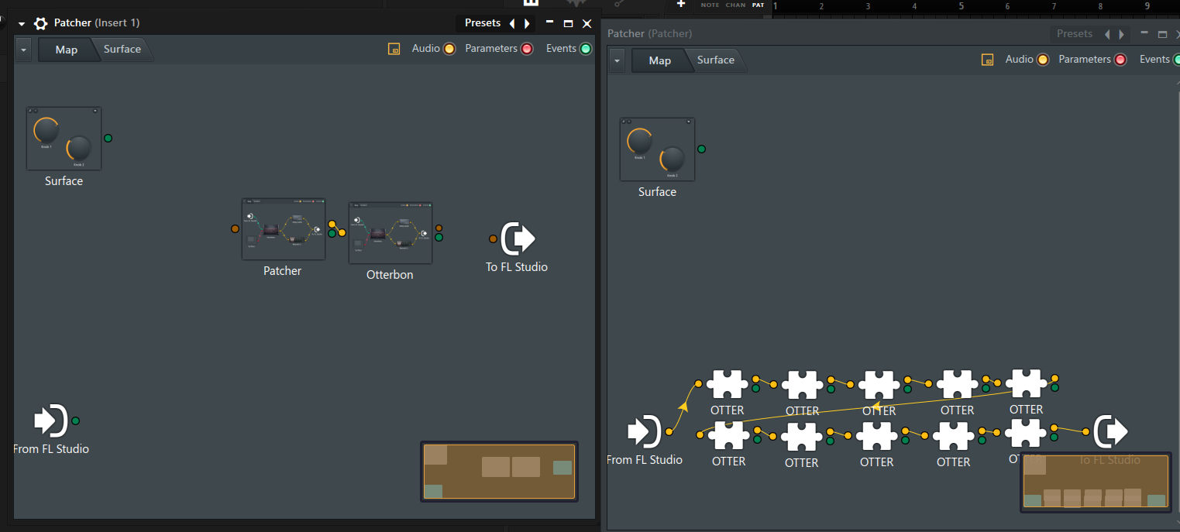Toggle Parameters connections in Patcher (Patcher)
This screenshot has height=532, width=1180.
(1120, 60)
